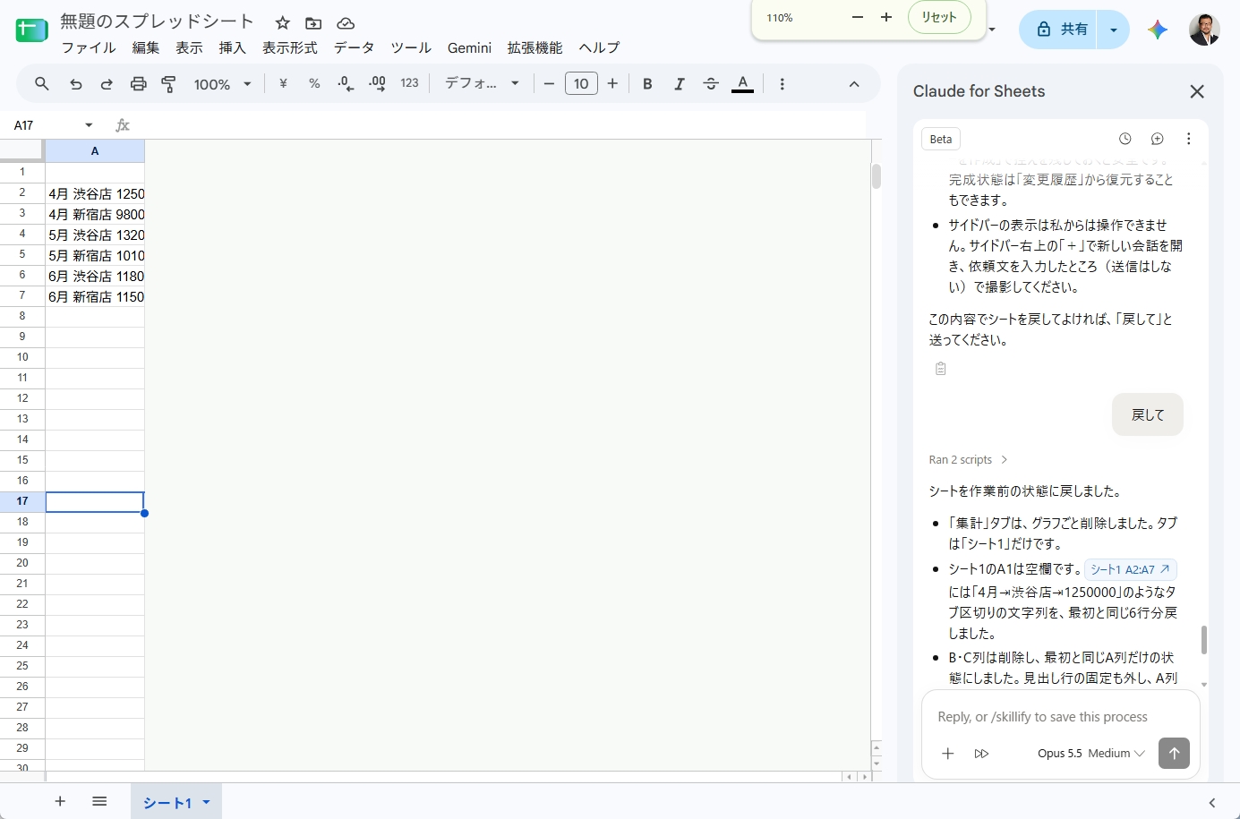Format as percent
This screenshot has height=819, width=1240.
tap(314, 84)
